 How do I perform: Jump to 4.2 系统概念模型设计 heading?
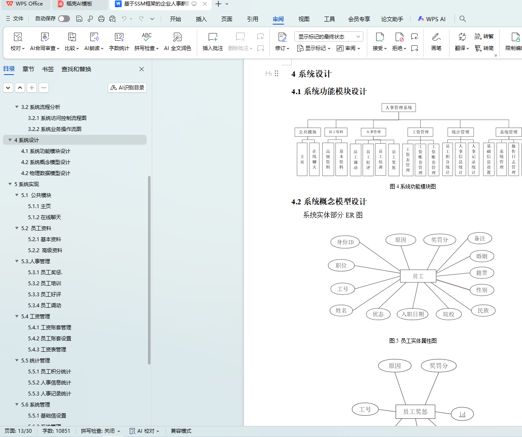click(46, 162)
